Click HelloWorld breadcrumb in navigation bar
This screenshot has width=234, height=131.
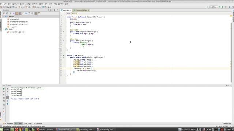[x=6, y=7]
